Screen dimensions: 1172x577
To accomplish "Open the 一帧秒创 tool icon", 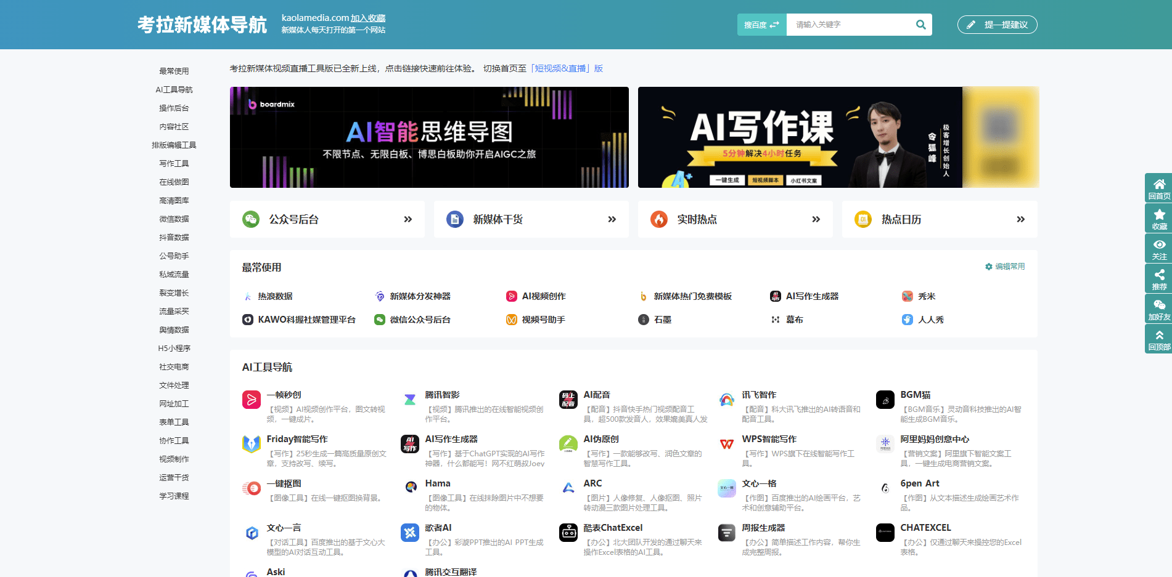I will [x=252, y=400].
